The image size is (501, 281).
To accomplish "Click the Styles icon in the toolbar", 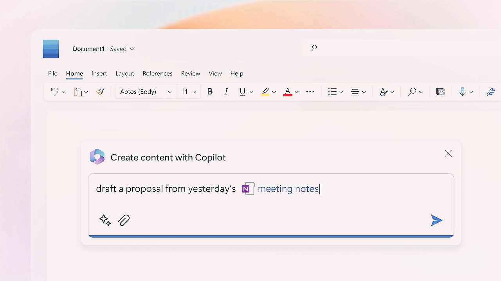I will [x=384, y=92].
